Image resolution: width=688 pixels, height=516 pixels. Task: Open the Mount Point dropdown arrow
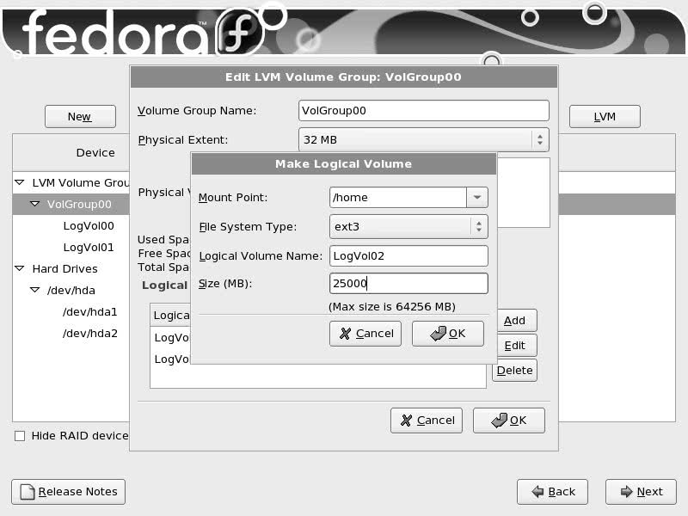tap(477, 198)
